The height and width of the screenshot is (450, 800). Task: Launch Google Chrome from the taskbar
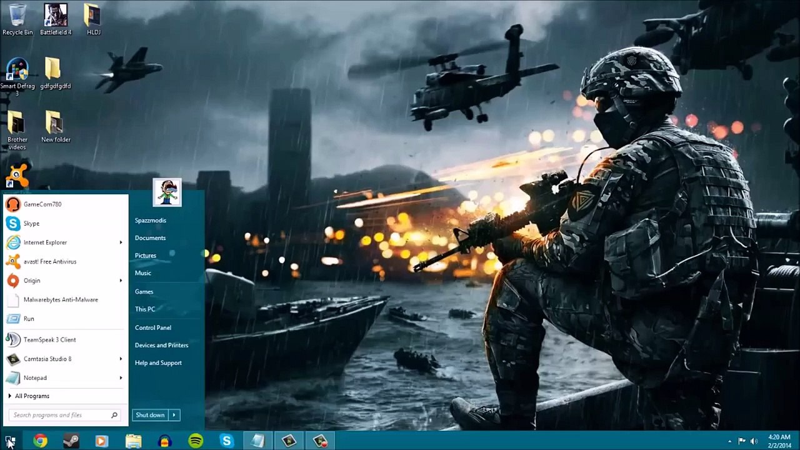tap(40, 441)
